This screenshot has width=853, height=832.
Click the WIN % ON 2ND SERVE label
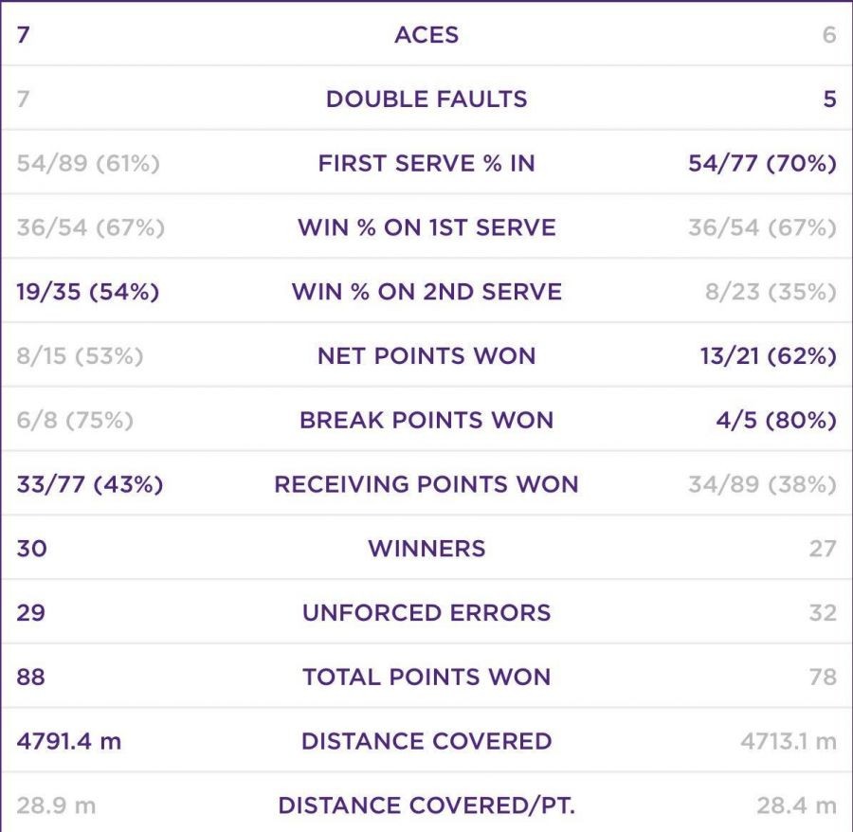pyautogui.click(x=426, y=292)
